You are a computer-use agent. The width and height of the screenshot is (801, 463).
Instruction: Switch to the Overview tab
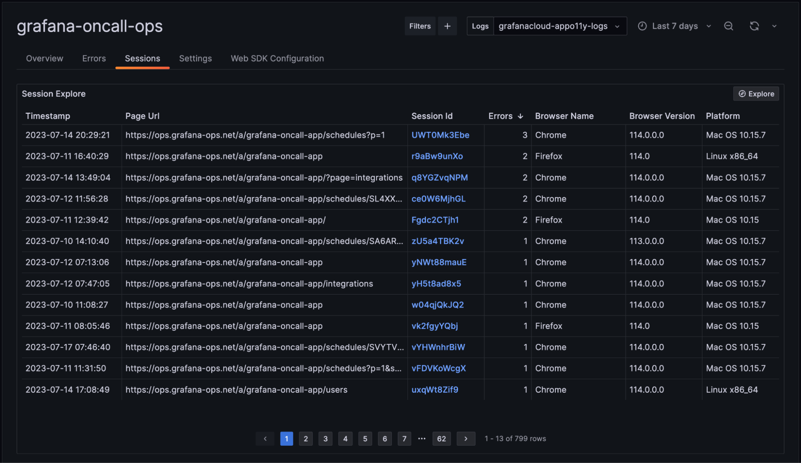pos(44,59)
